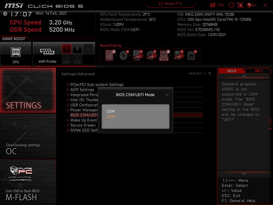Enable XMP Profile 1
Image resolution: width=273 pixels, height=205 pixels.
click(66, 49)
